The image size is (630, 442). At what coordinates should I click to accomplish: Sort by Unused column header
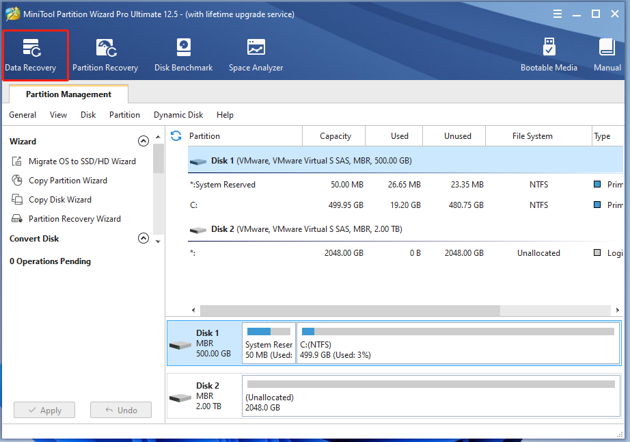[454, 136]
